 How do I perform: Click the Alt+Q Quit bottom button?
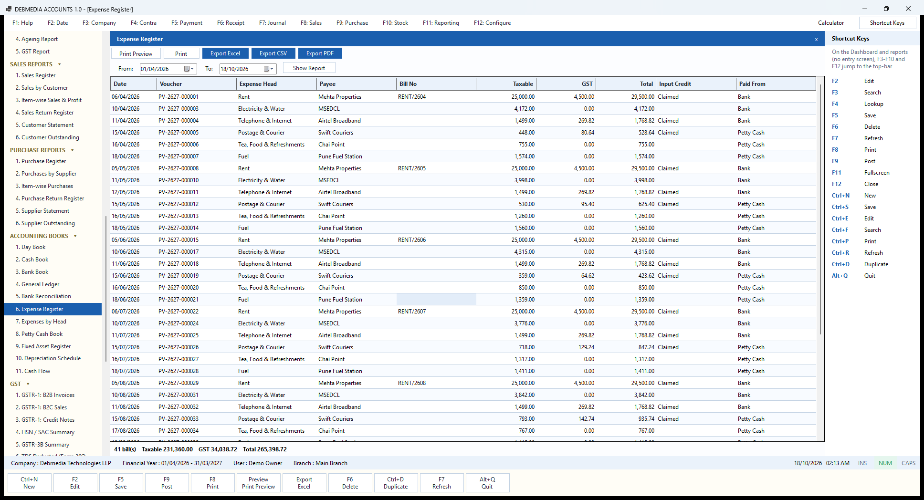click(487, 483)
